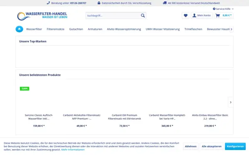Open the Trinkflaschen menu
This screenshot has height=155, width=249.
193,29
